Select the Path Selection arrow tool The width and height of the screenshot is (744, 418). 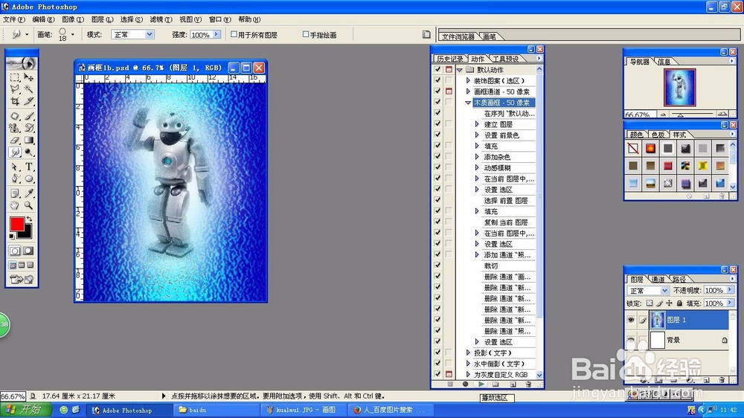[x=15, y=167]
